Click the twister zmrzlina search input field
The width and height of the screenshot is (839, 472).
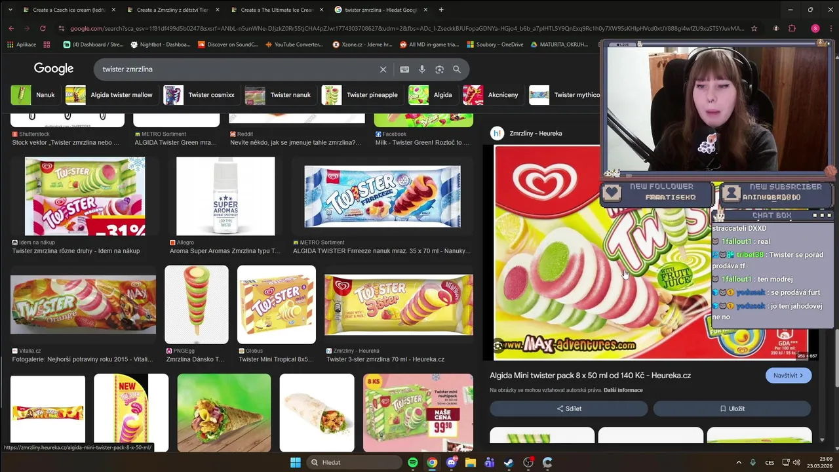236,69
